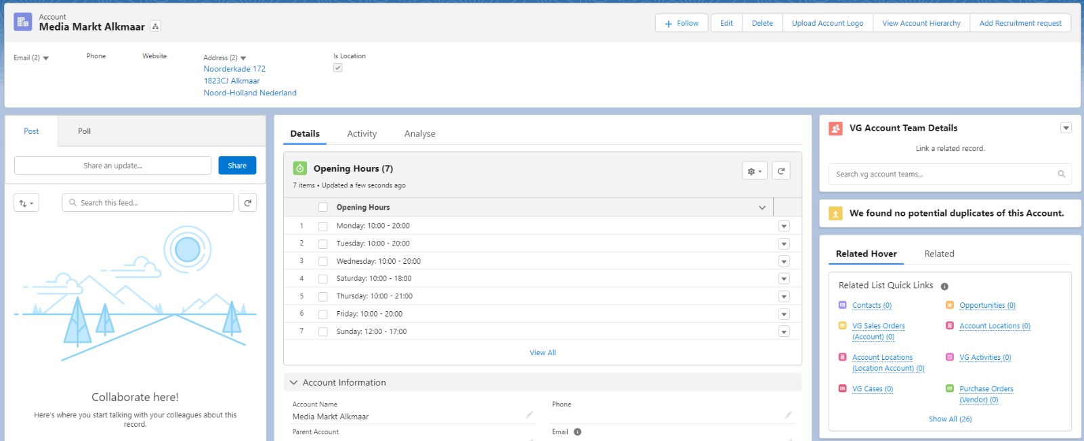The height and width of the screenshot is (441, 1084).
Task: Click the VG Cases quick link icon
Action: tap(843, 388)
